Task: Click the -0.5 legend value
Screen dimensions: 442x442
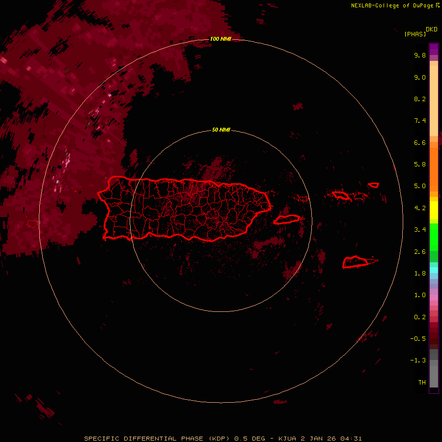Action: pyautogui.click(x=418, y=339)
